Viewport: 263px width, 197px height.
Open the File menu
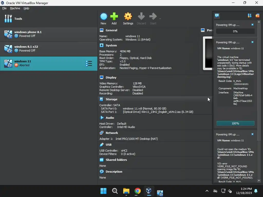pyautogui.click(x=4, y=8)
